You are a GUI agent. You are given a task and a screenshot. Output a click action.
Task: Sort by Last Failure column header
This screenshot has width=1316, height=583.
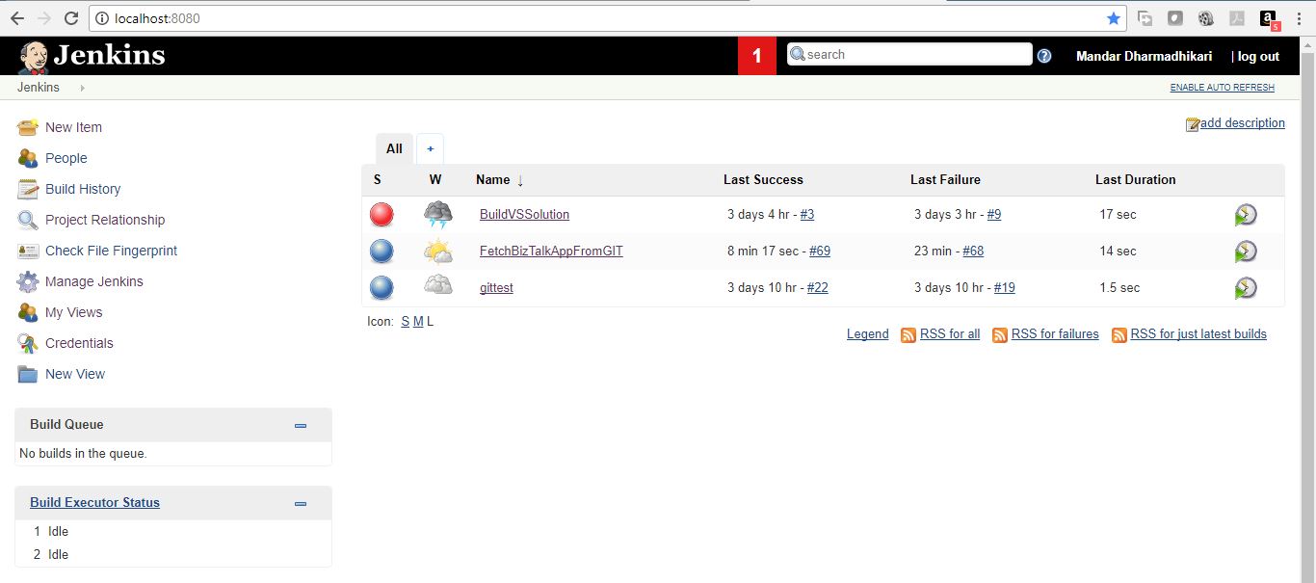click(x=945, y=179)
